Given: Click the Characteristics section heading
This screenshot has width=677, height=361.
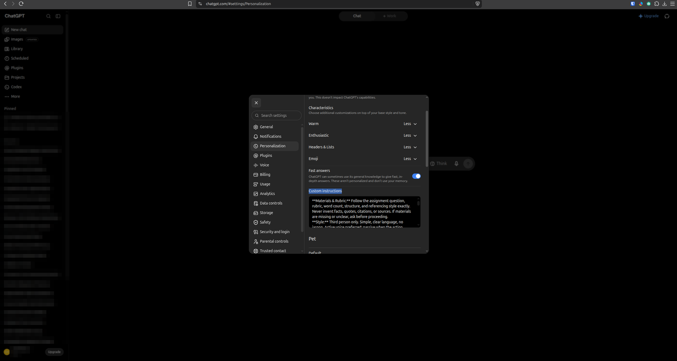Looking at the screenshot, I should click(321, 108).
